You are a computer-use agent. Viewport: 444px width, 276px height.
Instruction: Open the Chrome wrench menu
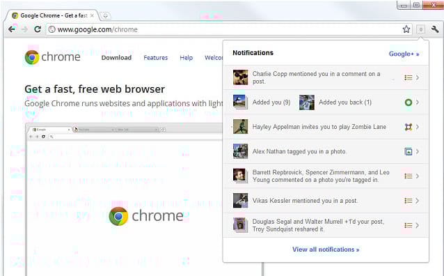pos(435,29)
